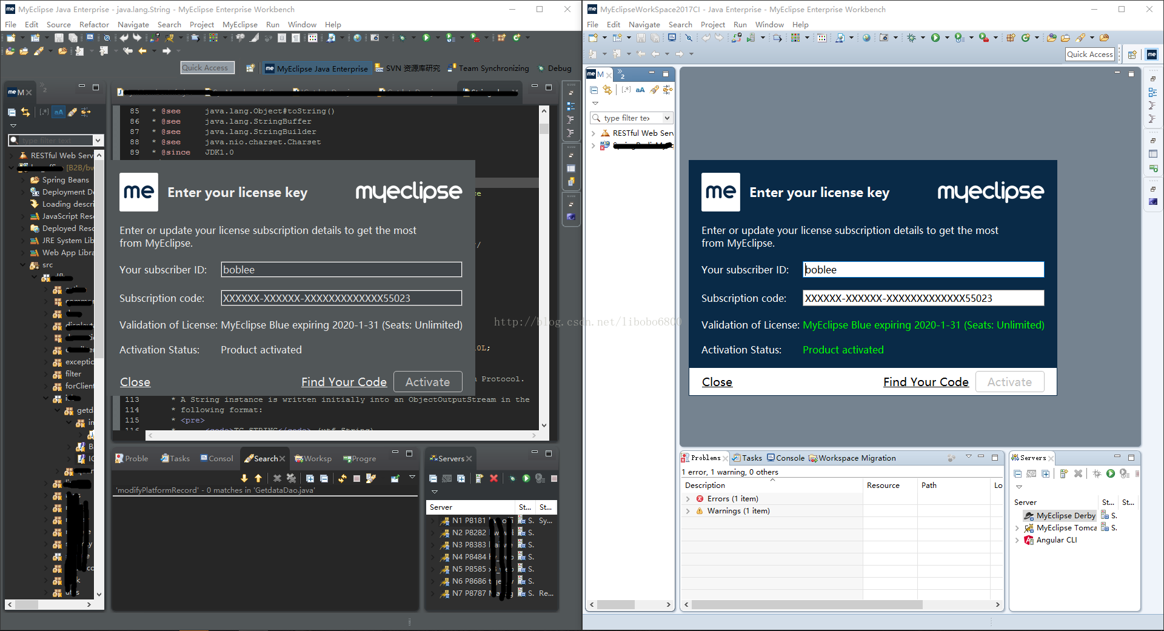Click the New wizard icon in right window toolbar
The height and width of the screenshot is (631, 1164).
593,38
